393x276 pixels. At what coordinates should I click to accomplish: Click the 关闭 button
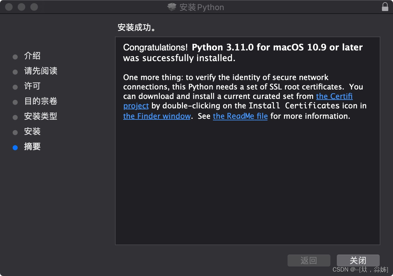click(x=358, y=261)
